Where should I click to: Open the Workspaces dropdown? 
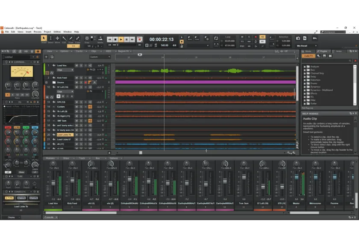[333, 32]
